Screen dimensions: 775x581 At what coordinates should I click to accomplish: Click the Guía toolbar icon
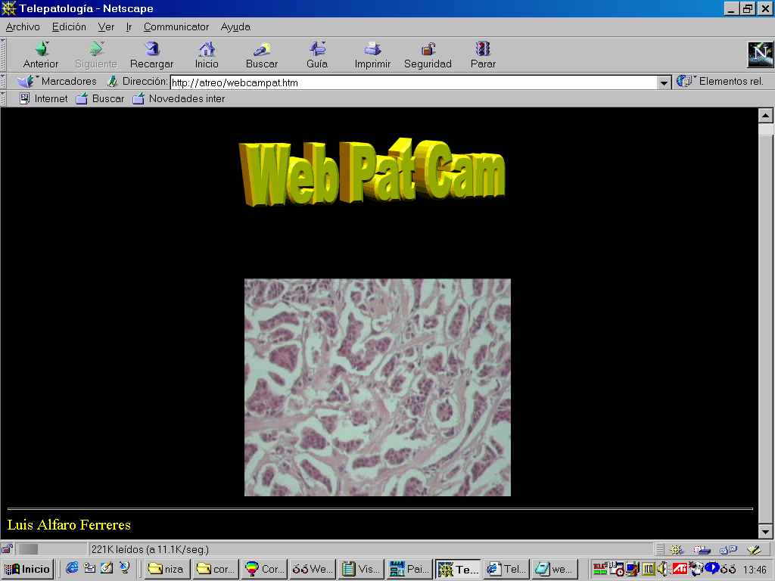317,50
